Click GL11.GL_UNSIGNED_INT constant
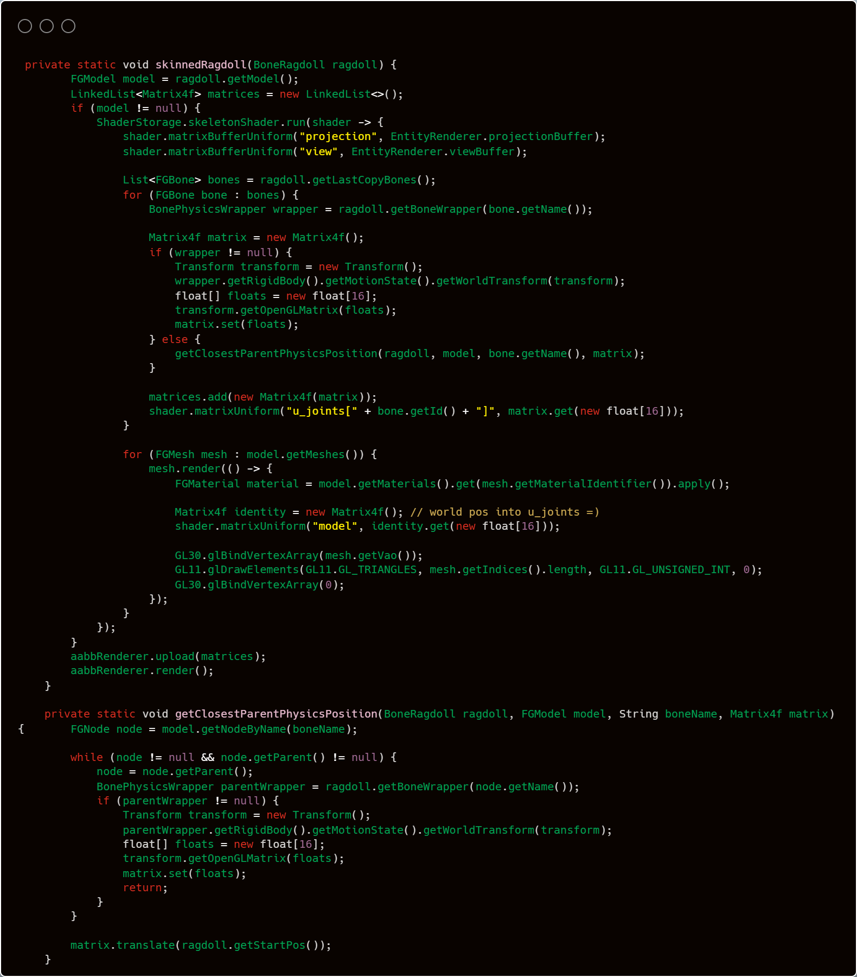This screenshot has height=977, width=857. (x=665, y=569)
